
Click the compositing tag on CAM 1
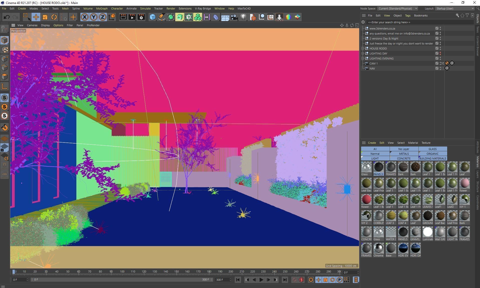click(x=447, y=63)
